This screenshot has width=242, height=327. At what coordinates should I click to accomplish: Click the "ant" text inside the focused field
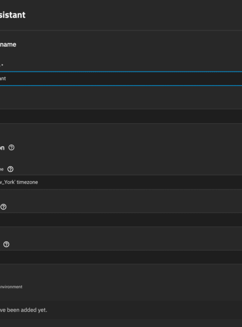click(x=3, y=78)
